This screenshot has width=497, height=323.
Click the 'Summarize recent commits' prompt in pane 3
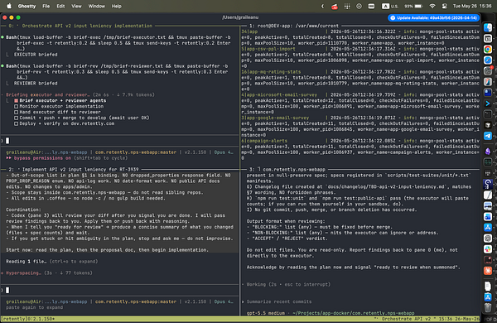point(279,301)
